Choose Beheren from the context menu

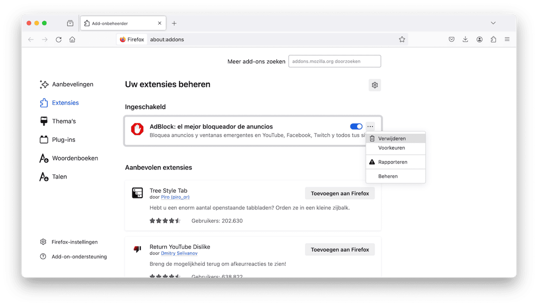click(x=396, y=176)
